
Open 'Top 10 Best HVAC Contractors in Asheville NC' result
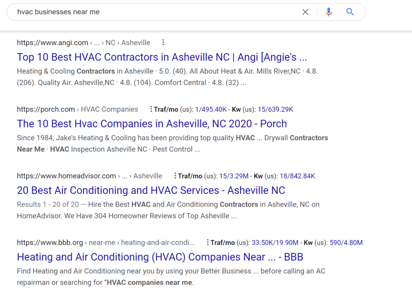tap(162, 57)
